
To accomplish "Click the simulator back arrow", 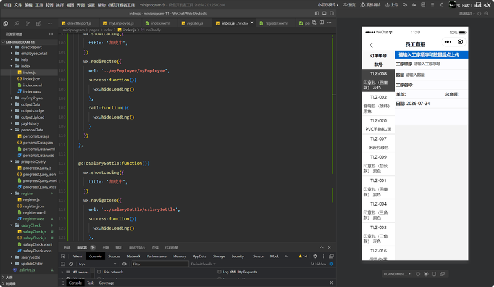I will 371,45.
